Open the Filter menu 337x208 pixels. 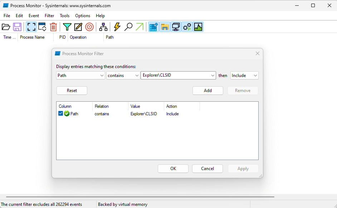pos(49,16)
